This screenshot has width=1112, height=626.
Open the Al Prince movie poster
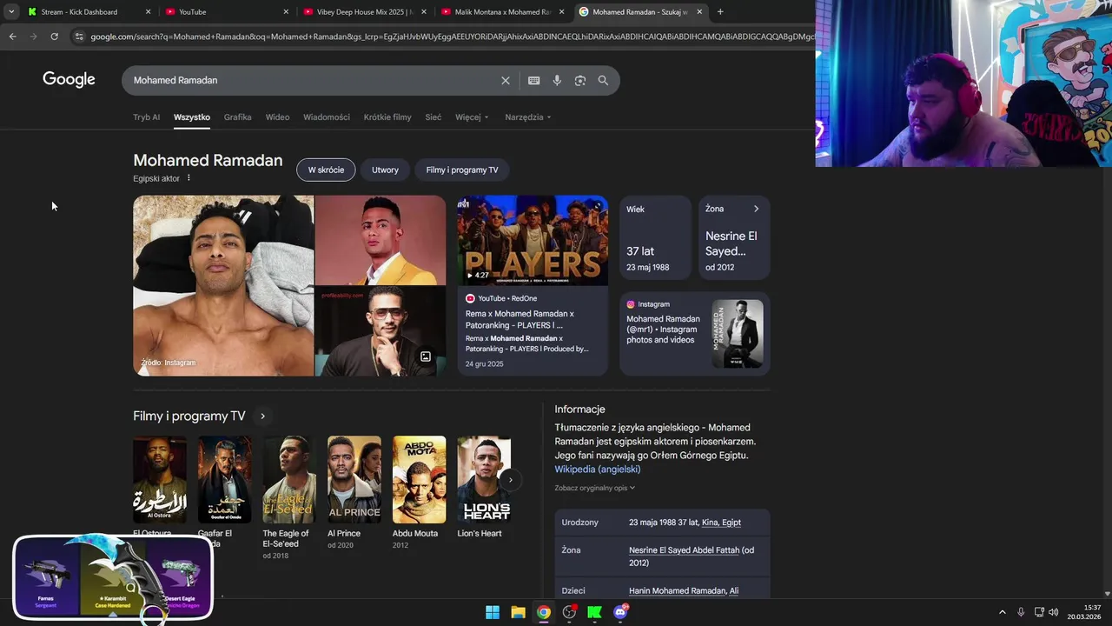pos(354,479)
